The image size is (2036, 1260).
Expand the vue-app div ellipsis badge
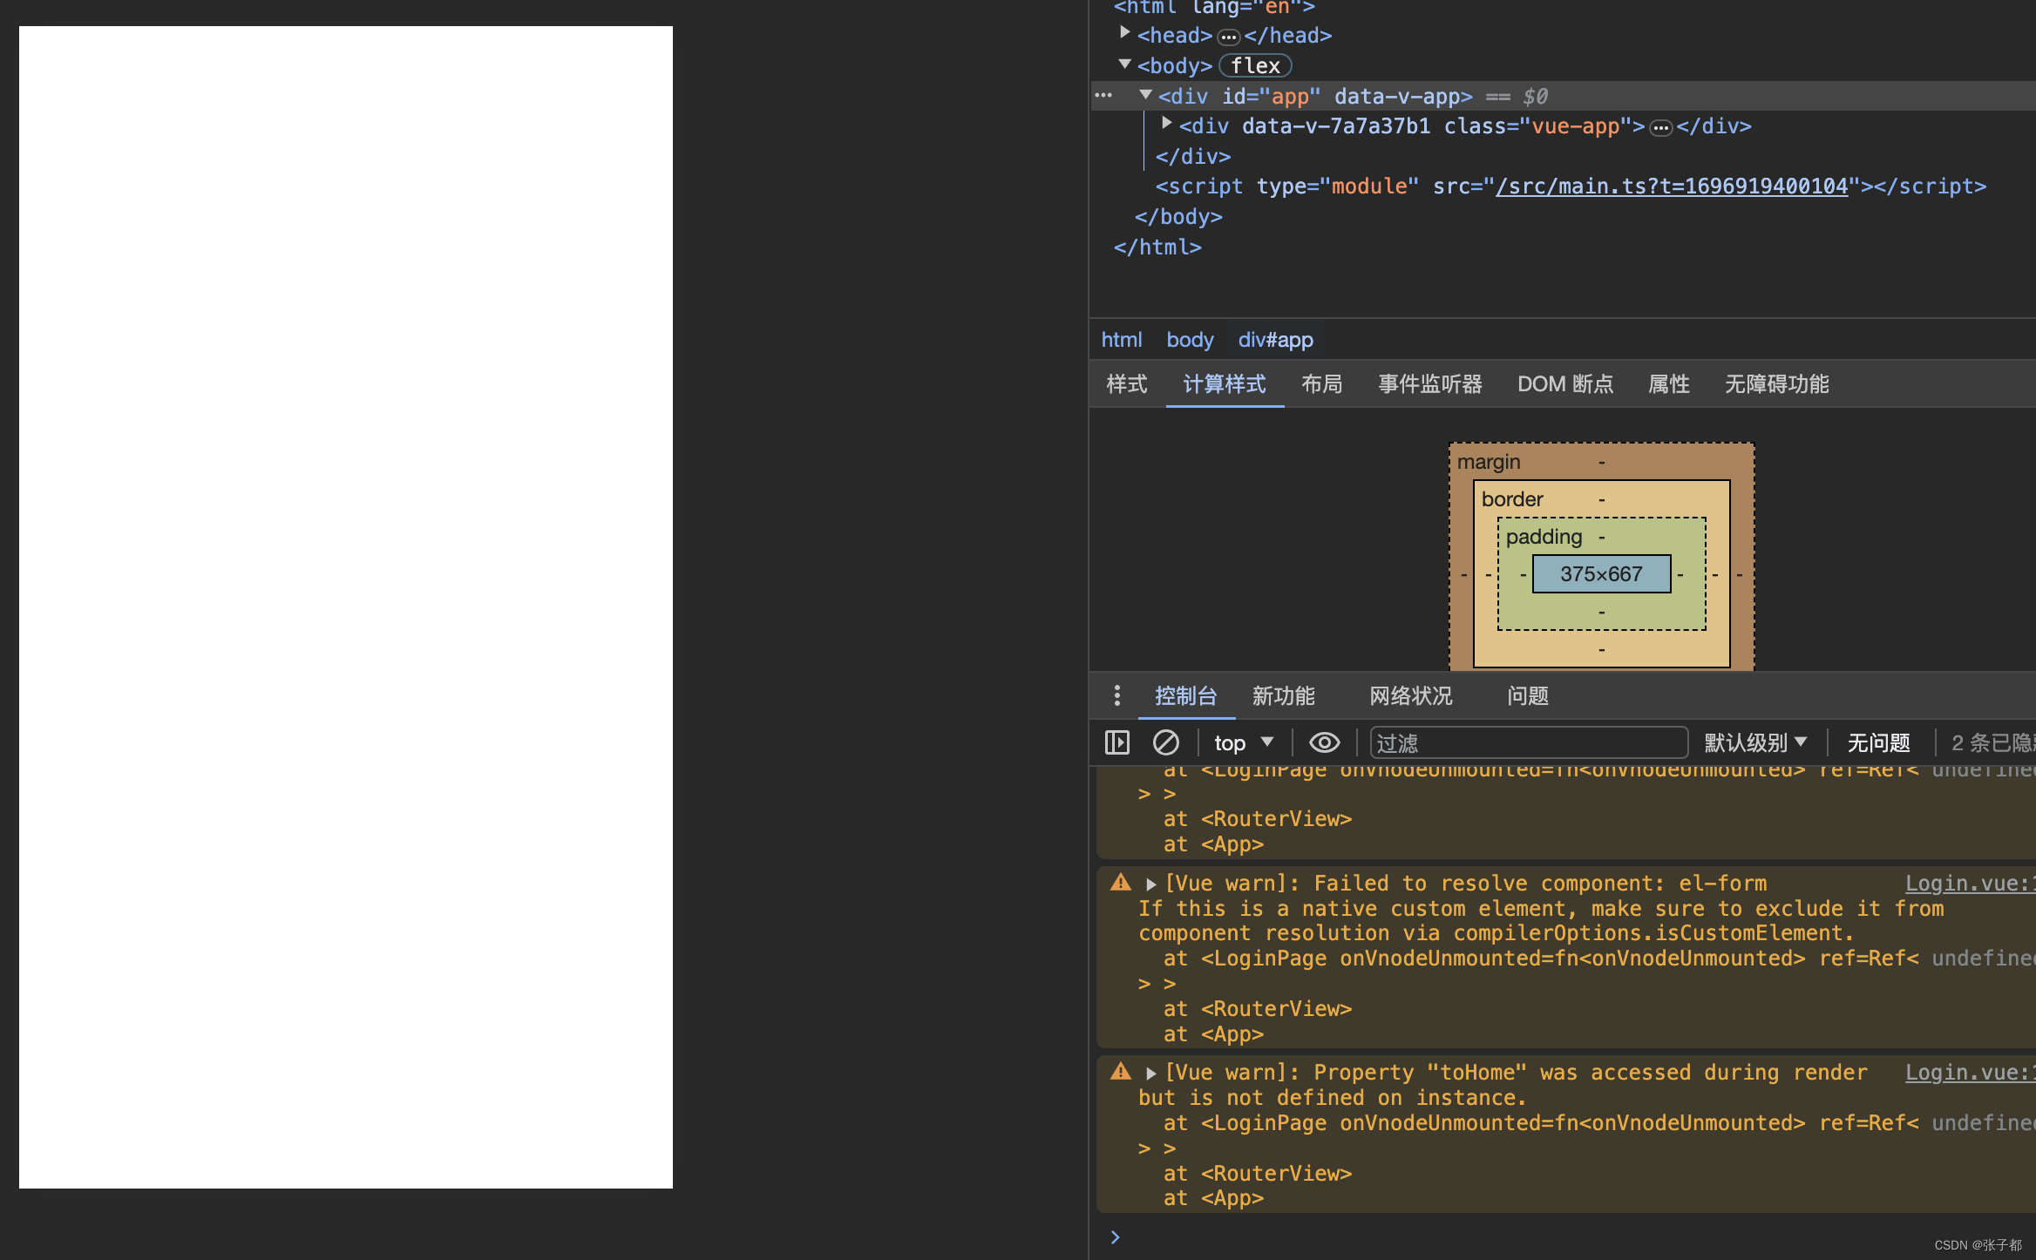coord(1661,127)
